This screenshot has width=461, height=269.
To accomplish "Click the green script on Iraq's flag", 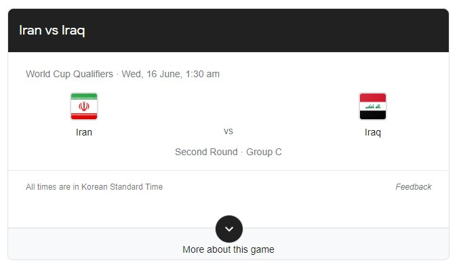I will pos(373,106).
